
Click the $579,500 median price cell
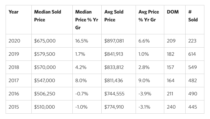(x=45, y=54)
